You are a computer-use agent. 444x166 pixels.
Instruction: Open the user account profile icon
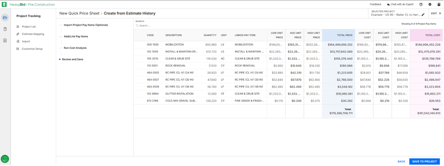point(439,4)
